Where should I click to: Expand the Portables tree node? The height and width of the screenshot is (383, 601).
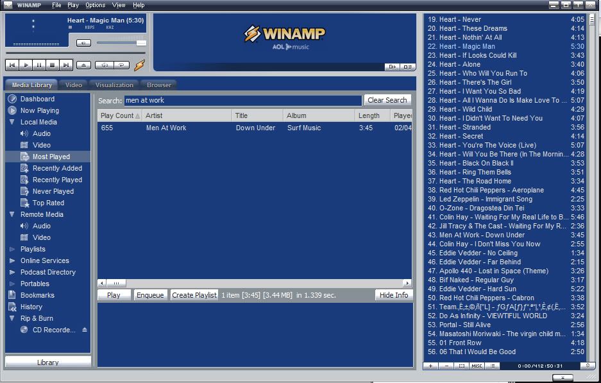pos(12,284)
